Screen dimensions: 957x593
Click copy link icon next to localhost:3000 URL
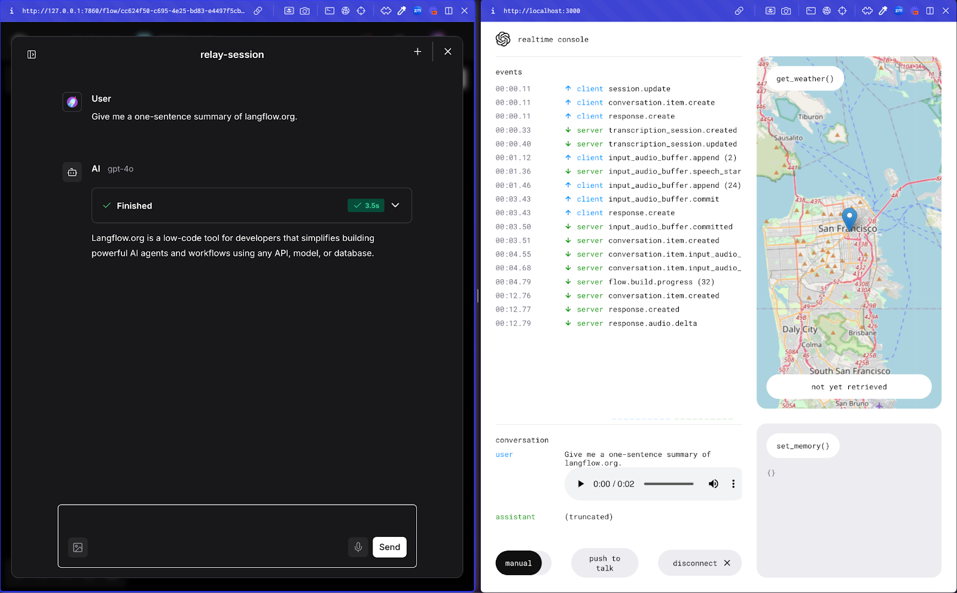point(739,11)
